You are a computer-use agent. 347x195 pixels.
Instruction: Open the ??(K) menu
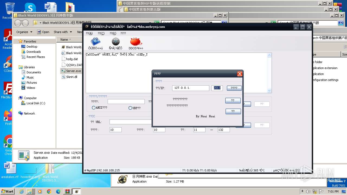113,33
